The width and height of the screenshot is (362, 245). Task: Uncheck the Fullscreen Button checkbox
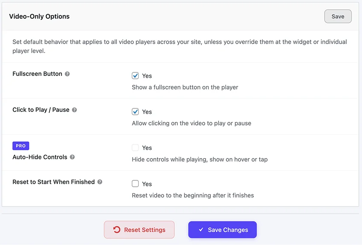[135, 76]
